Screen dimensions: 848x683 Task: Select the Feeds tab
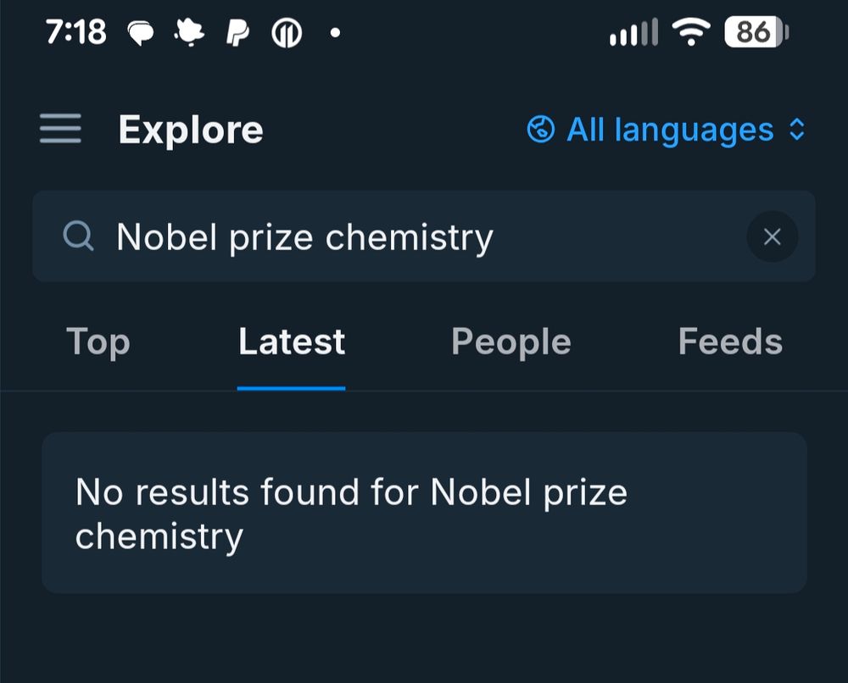pos(728,341)
